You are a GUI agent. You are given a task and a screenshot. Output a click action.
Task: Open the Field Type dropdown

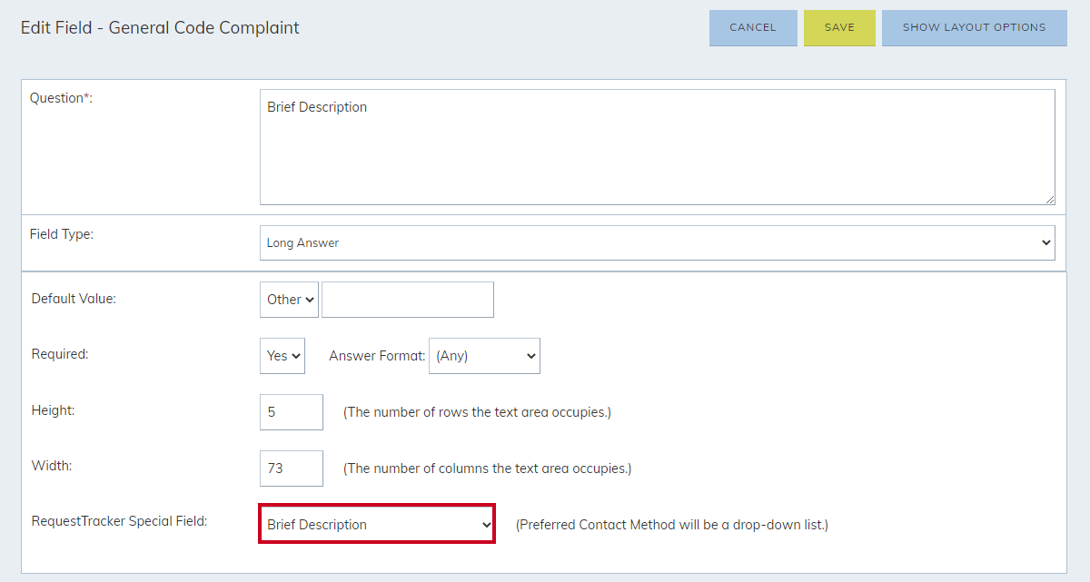pos(658,243)
